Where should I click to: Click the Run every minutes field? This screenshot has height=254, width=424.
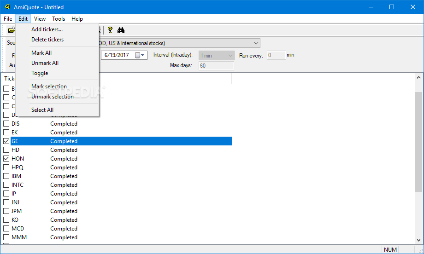tap(276, 55)
